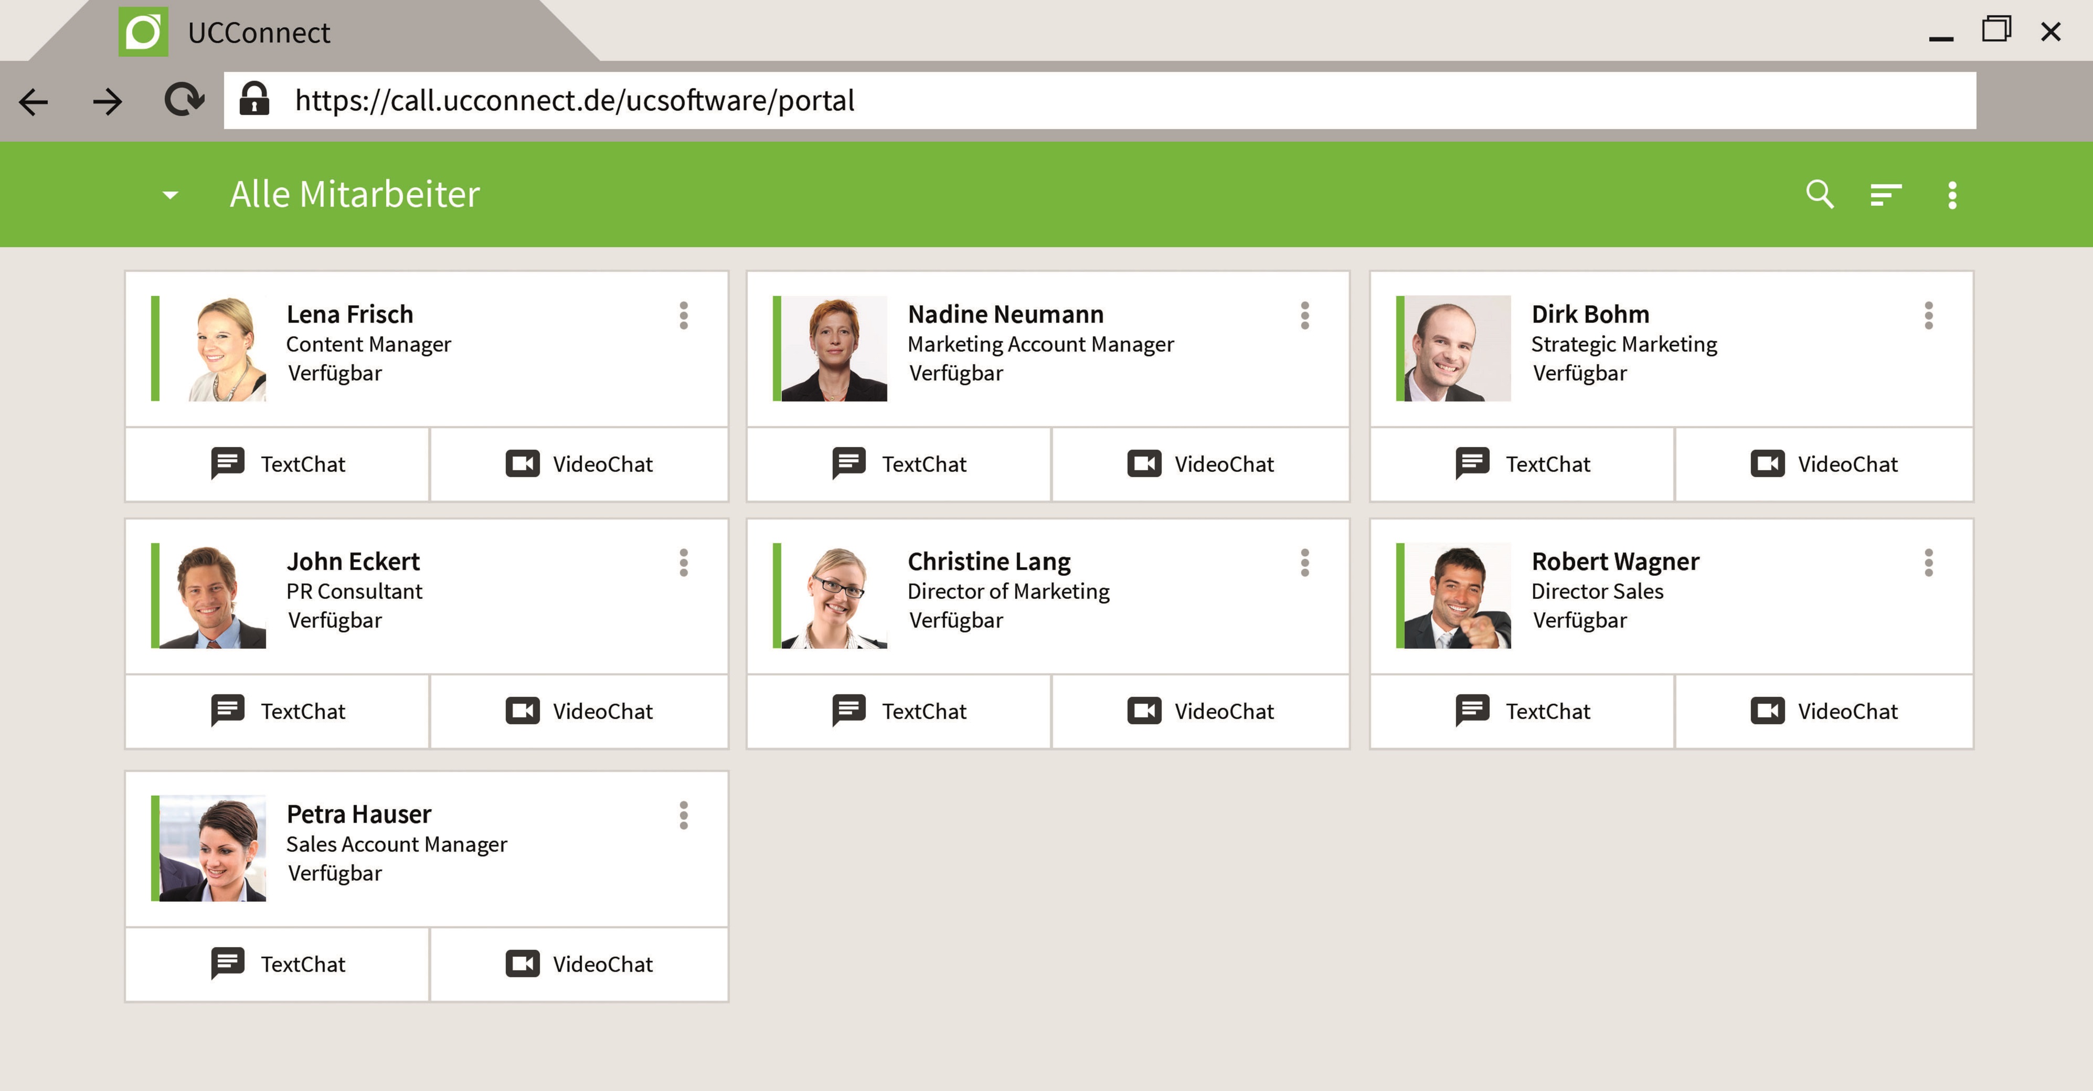Click the Alle Mitarbeiter heading
The height and width of the screenshot is (1091, 2093).
pyautogui.click(x=355, y=195)
